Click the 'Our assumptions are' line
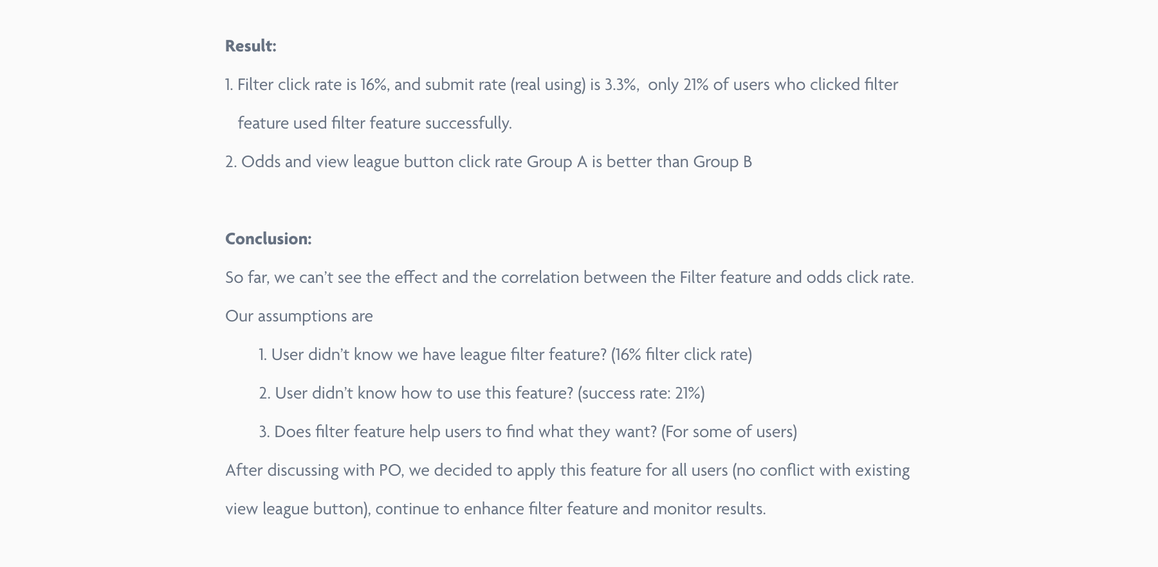The image size is (1158, 567). point(299,316)
